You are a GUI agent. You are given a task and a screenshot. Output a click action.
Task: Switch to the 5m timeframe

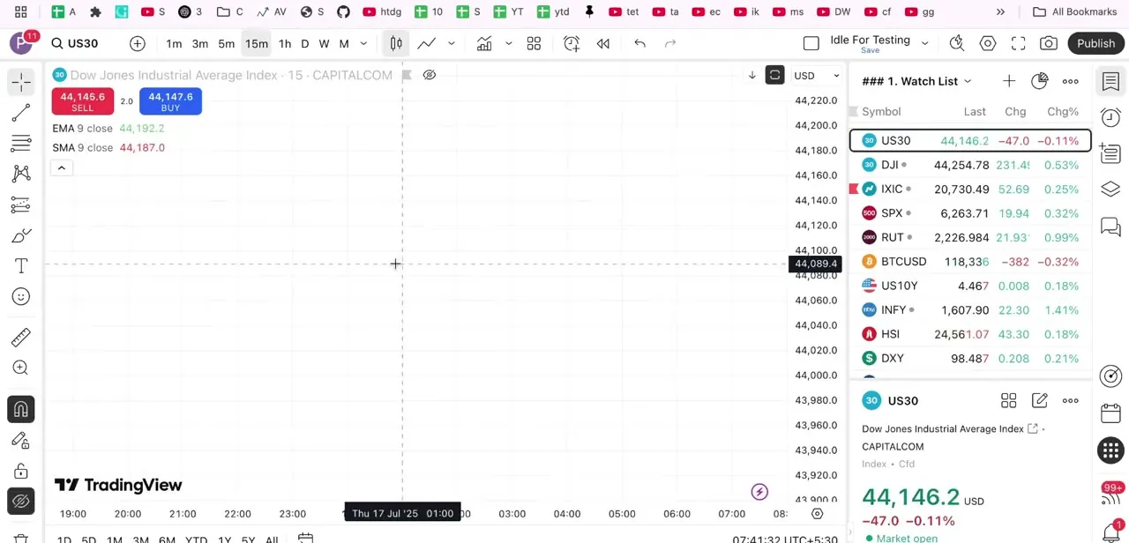click(227, 43)
